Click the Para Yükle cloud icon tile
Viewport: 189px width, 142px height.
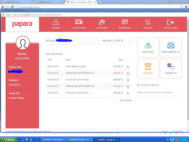148,47
